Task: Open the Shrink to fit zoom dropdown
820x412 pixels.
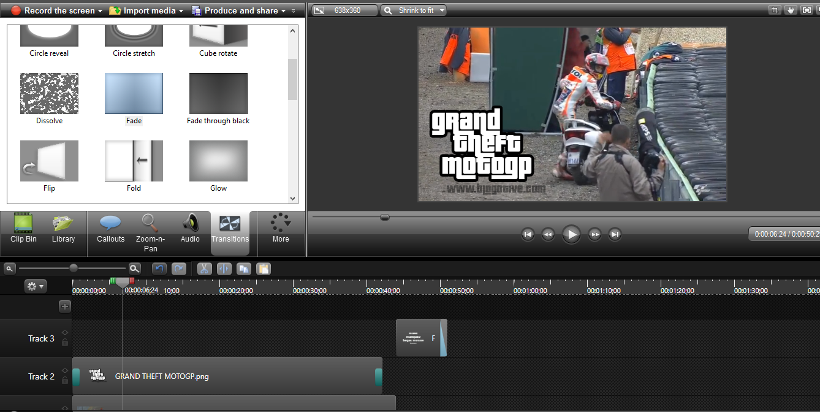Action: pos(413,10)
